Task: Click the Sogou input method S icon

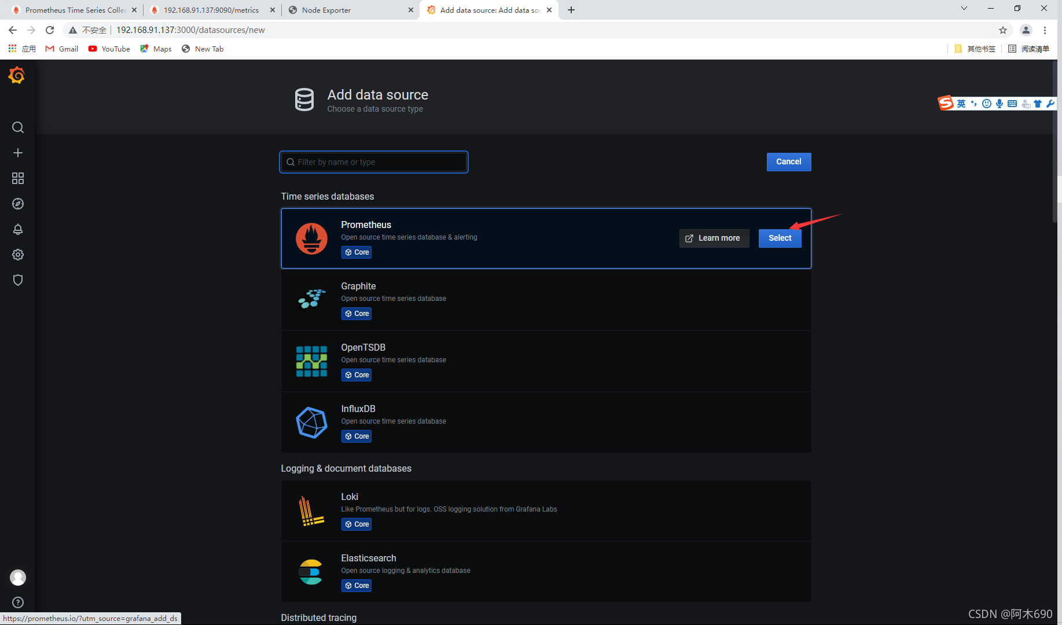Action: coord(946,103)
